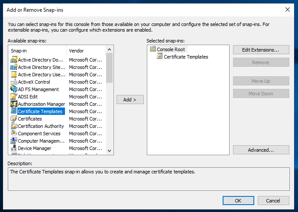Select the ADSI Edit snap-in icon

pos(13,97)
